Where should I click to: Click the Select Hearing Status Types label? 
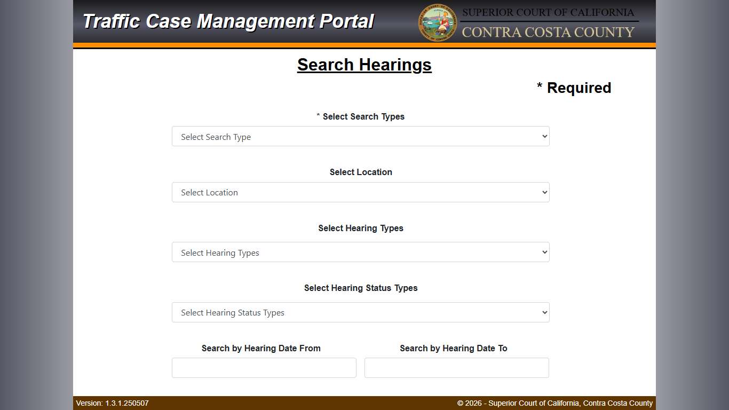(x=360, y=288)
